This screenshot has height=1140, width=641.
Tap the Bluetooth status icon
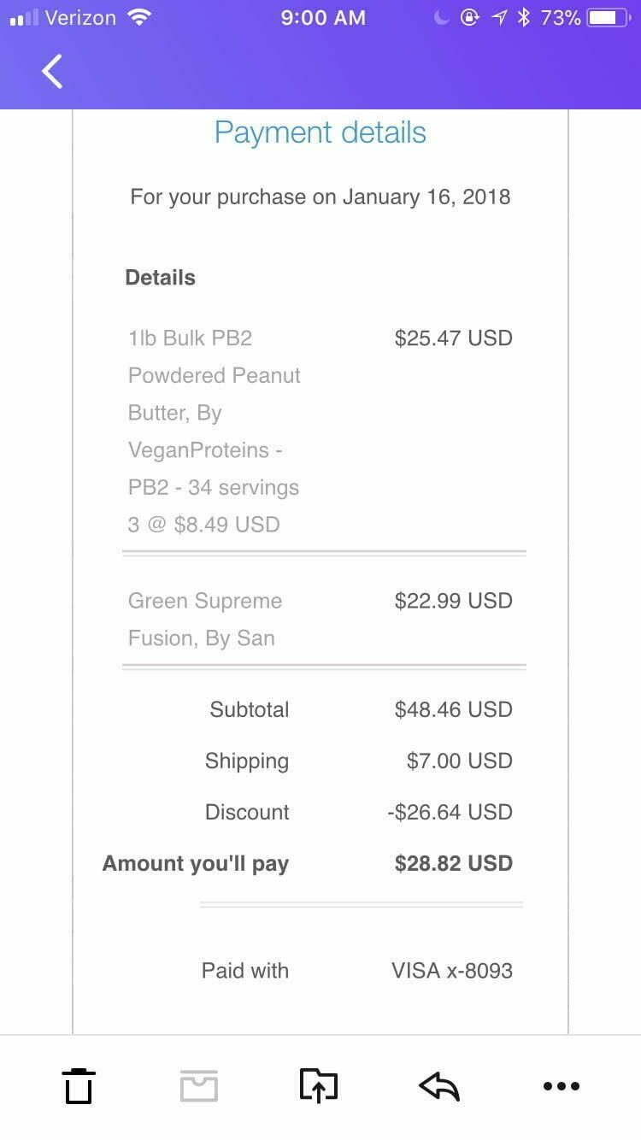tap(524, 18)
